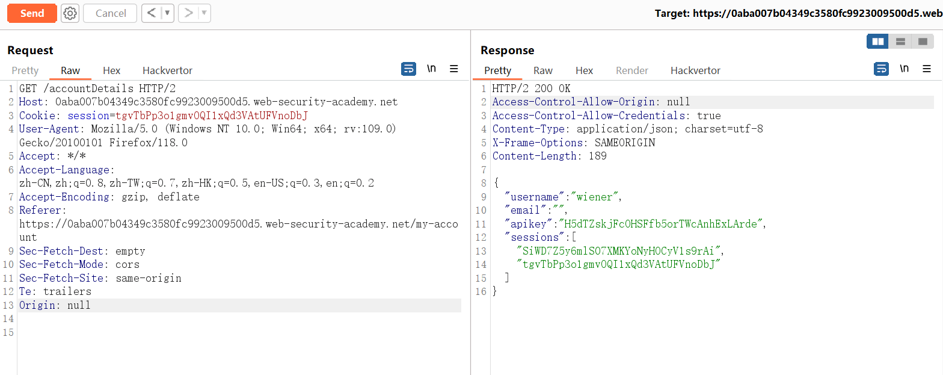Switch to combined tabbed layout view
The width and height of the screenshot is (943, 375).
pyautogui.click(x=923, y=42)
